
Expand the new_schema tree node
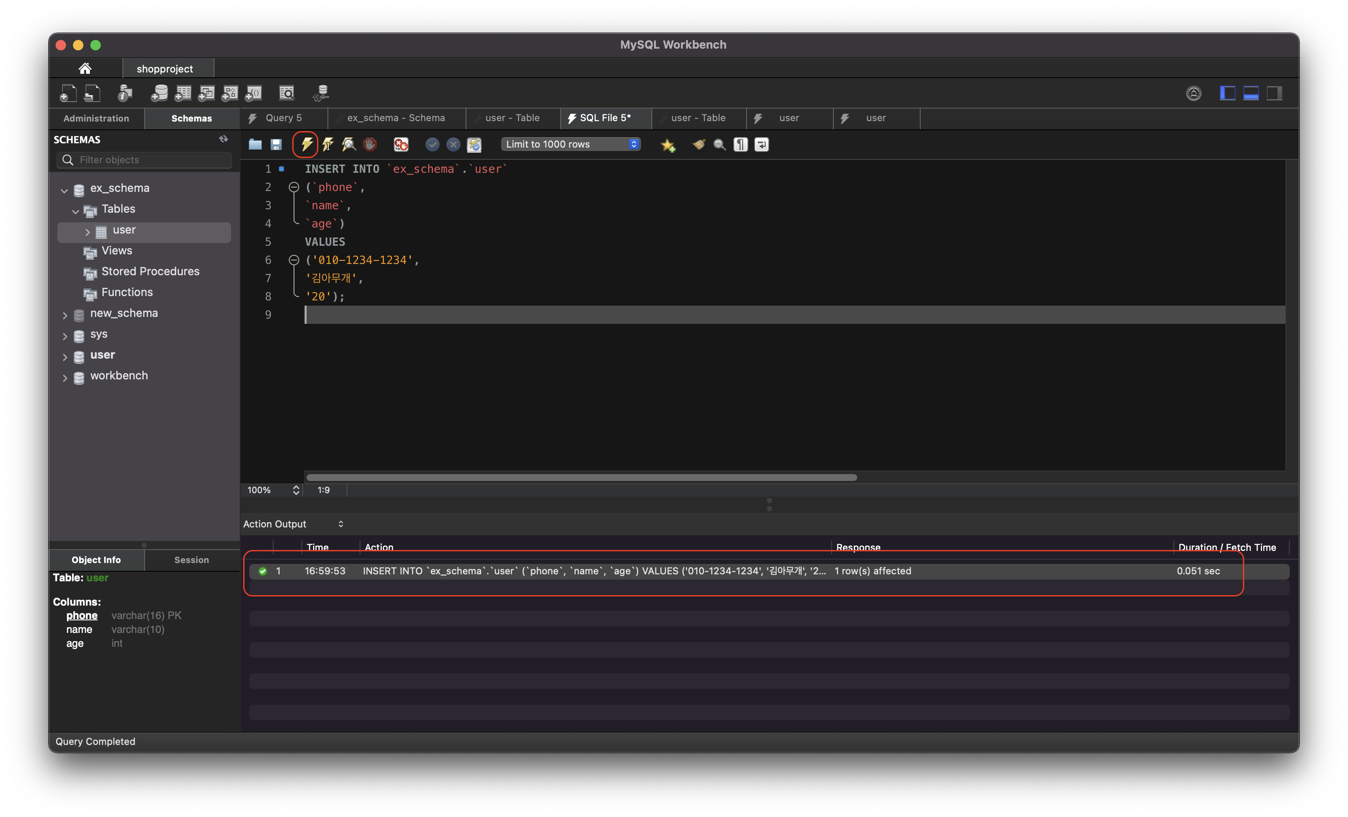point(65,316)
